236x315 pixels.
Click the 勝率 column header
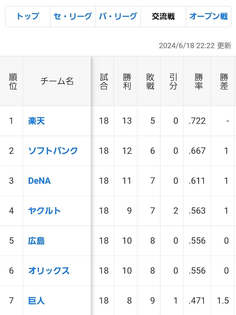[x=199, y=81]
